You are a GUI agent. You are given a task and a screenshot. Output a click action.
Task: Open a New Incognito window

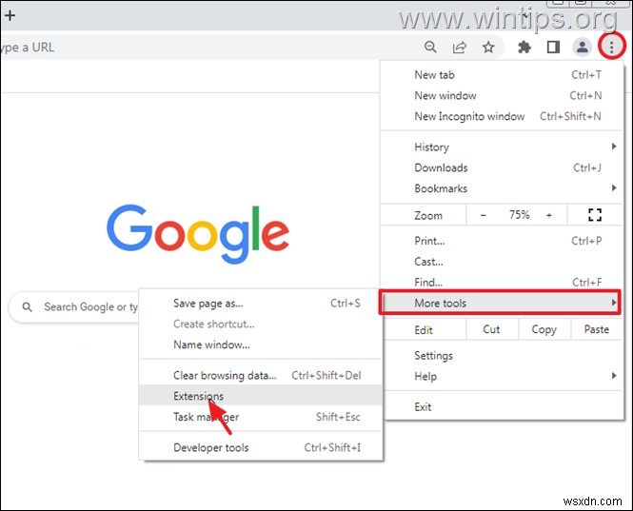502,116
